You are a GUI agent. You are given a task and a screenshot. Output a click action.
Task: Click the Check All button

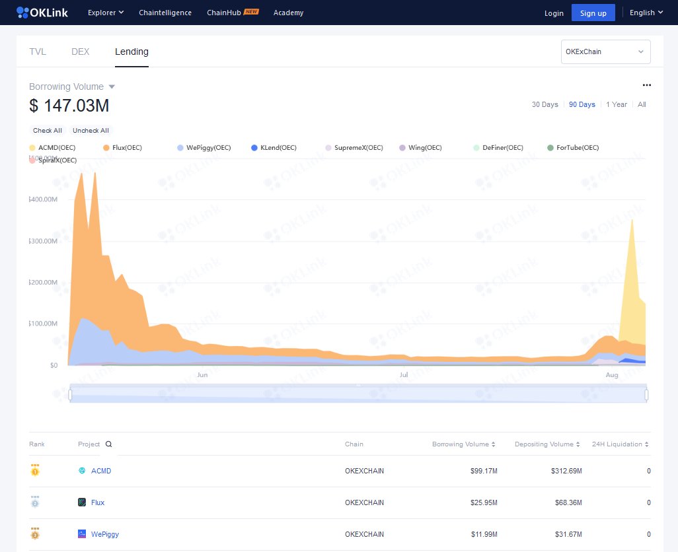tap(47, 131)
